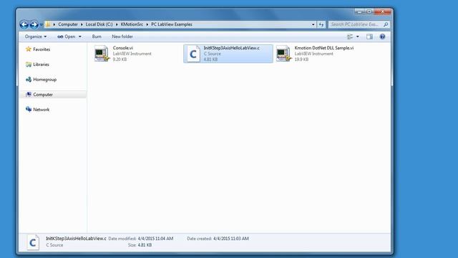Navigate to KMotionSrc breadcrumb
This screenshot has width=458, height=258.
[x=132, y=24]
